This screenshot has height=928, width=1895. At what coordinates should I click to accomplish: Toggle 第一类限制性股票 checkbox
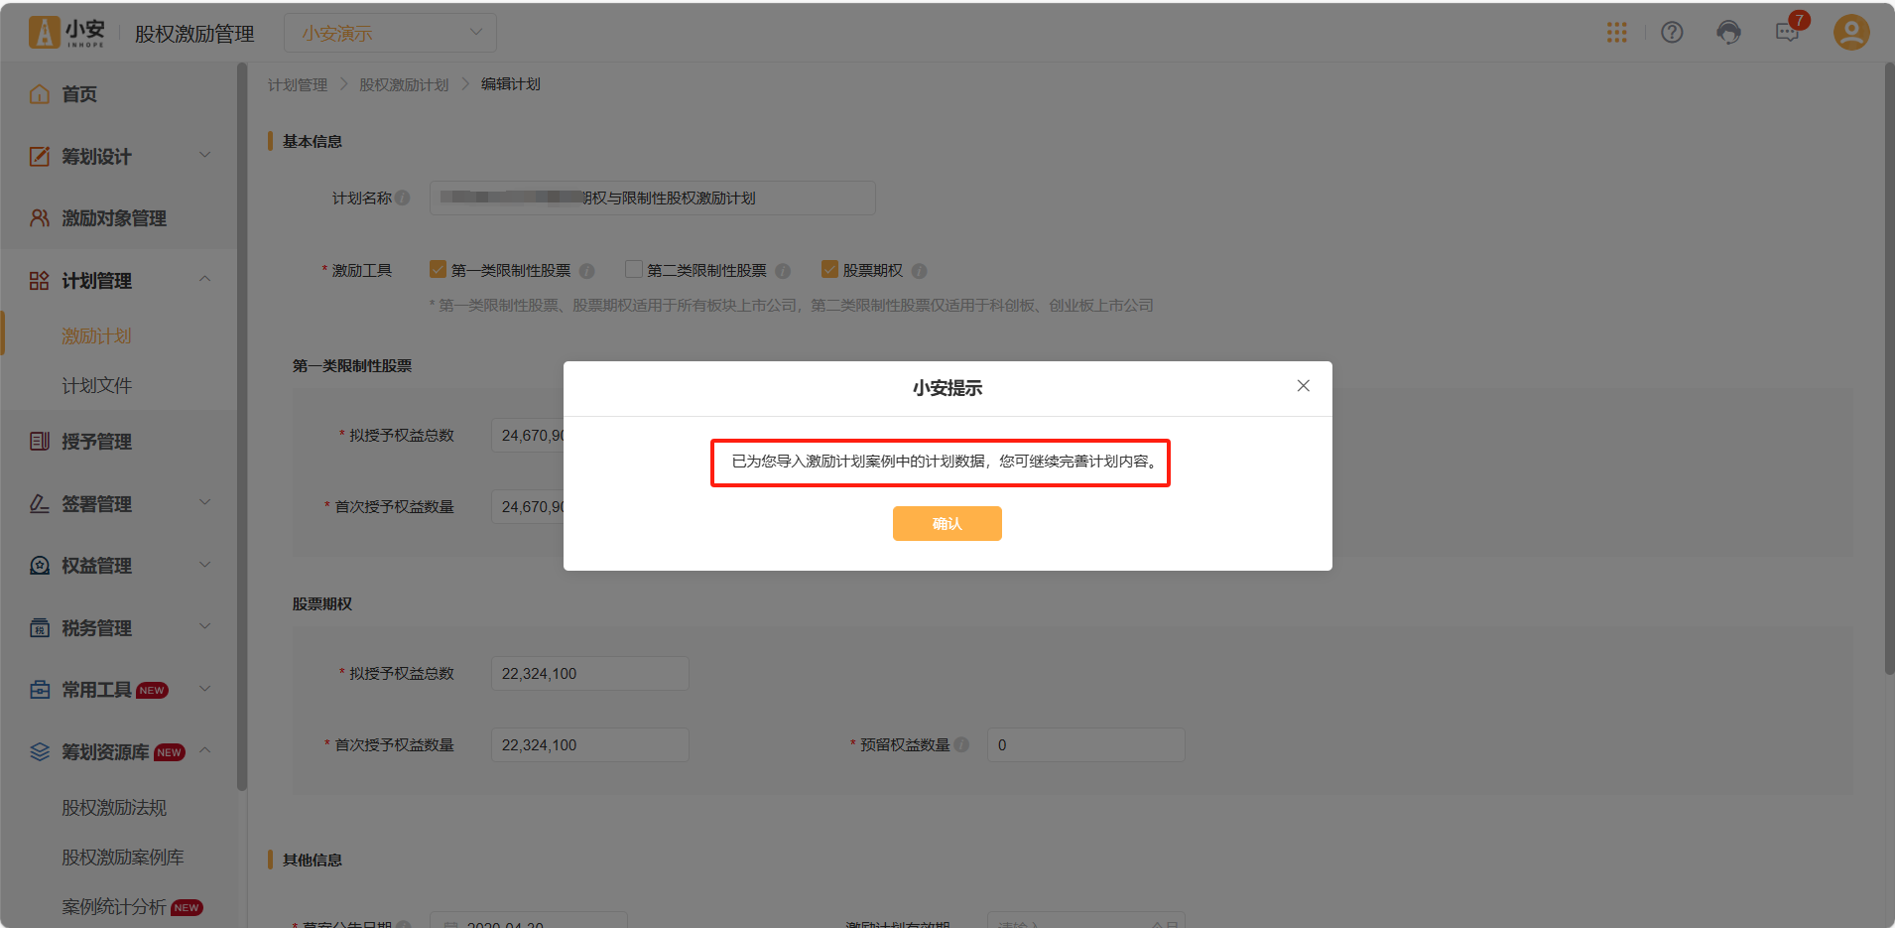point(438,269)
